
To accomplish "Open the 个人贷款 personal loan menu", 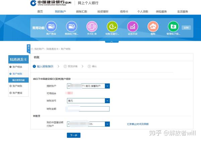I will 143,12.
